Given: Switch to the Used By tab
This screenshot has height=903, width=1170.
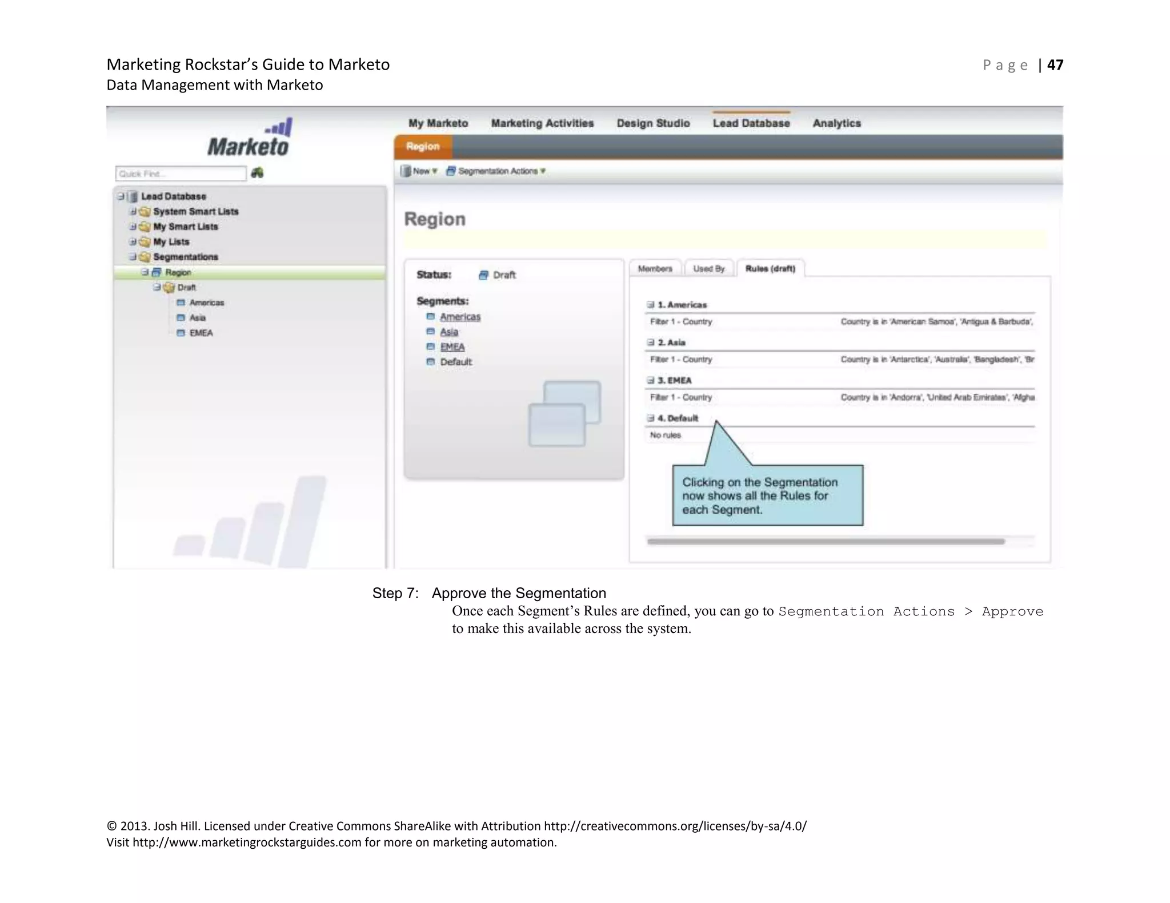Looking at the screenshot, I should coord(709,268).
